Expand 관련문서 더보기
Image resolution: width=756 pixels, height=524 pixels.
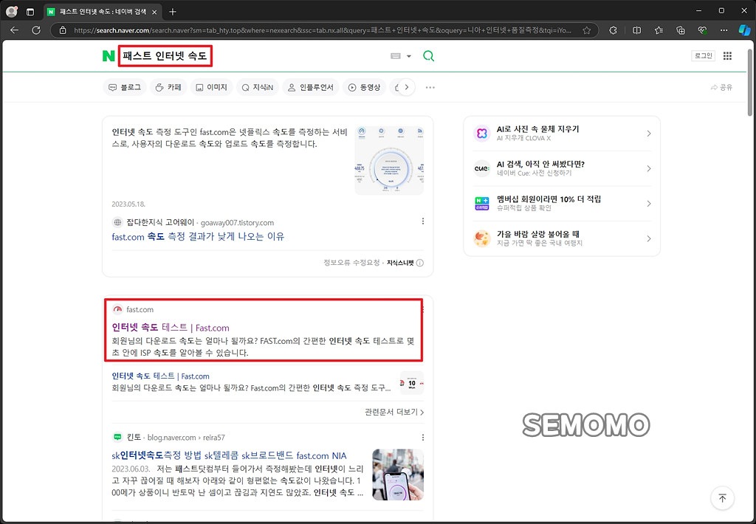[x=394, y=412]
